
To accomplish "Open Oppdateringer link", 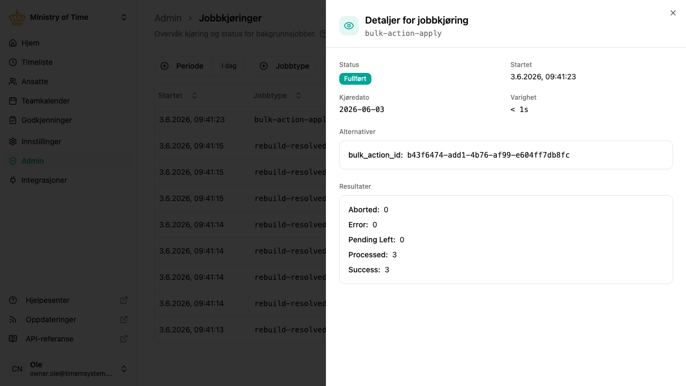I will pyautogui.click(x=69, y=320).
